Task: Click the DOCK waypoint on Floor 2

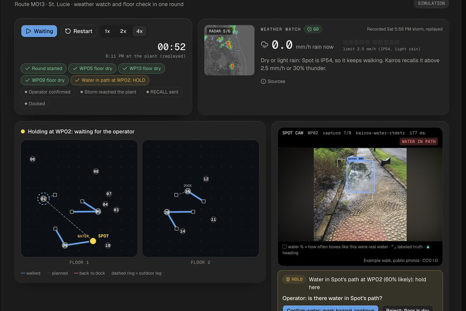Action: [x=187, y=191]
